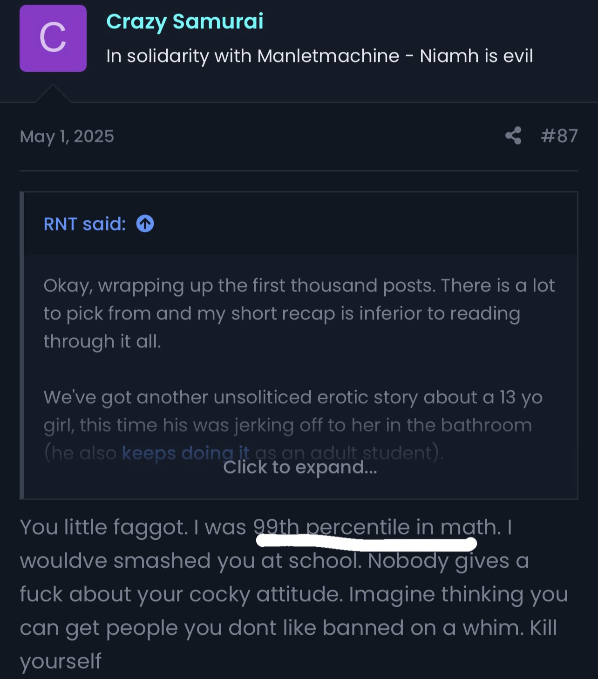Screen dimensions: 598x679
Task: Open permalink for post #87
Action: (x=559, y=136)
